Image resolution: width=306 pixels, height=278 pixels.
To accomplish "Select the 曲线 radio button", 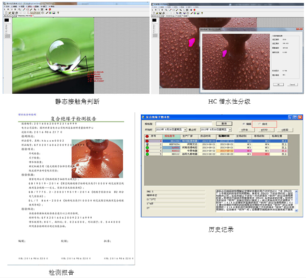I will click(260, 124).
